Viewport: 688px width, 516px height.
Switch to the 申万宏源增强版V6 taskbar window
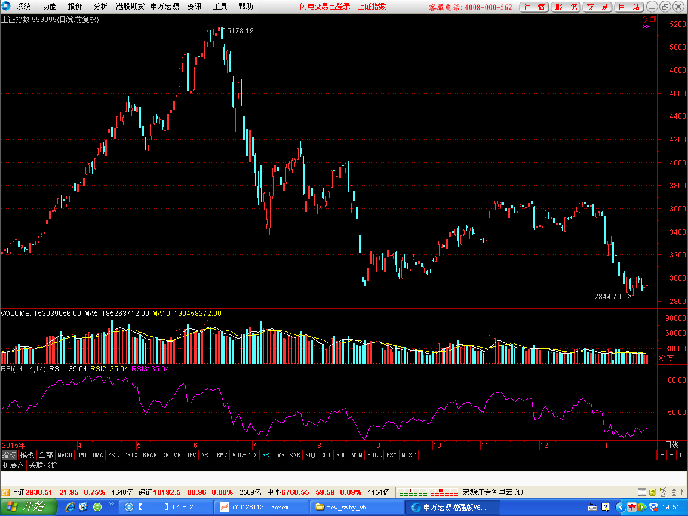pyautogui.click(x=453, y=507)
